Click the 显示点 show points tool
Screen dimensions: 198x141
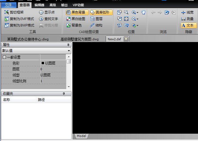click(x=47, y=12)
